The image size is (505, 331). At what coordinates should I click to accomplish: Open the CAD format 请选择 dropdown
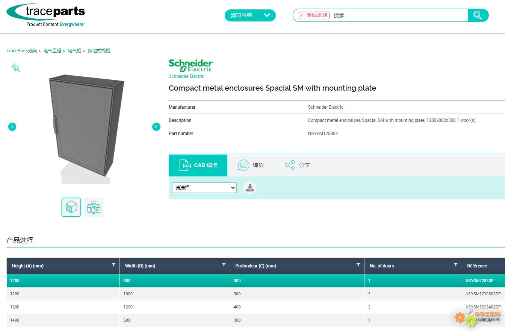coord(204,188)
